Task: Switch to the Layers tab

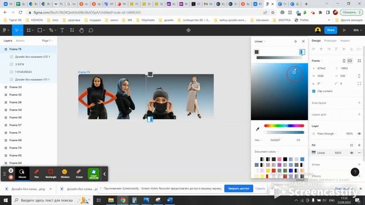Action: (8, 40)
